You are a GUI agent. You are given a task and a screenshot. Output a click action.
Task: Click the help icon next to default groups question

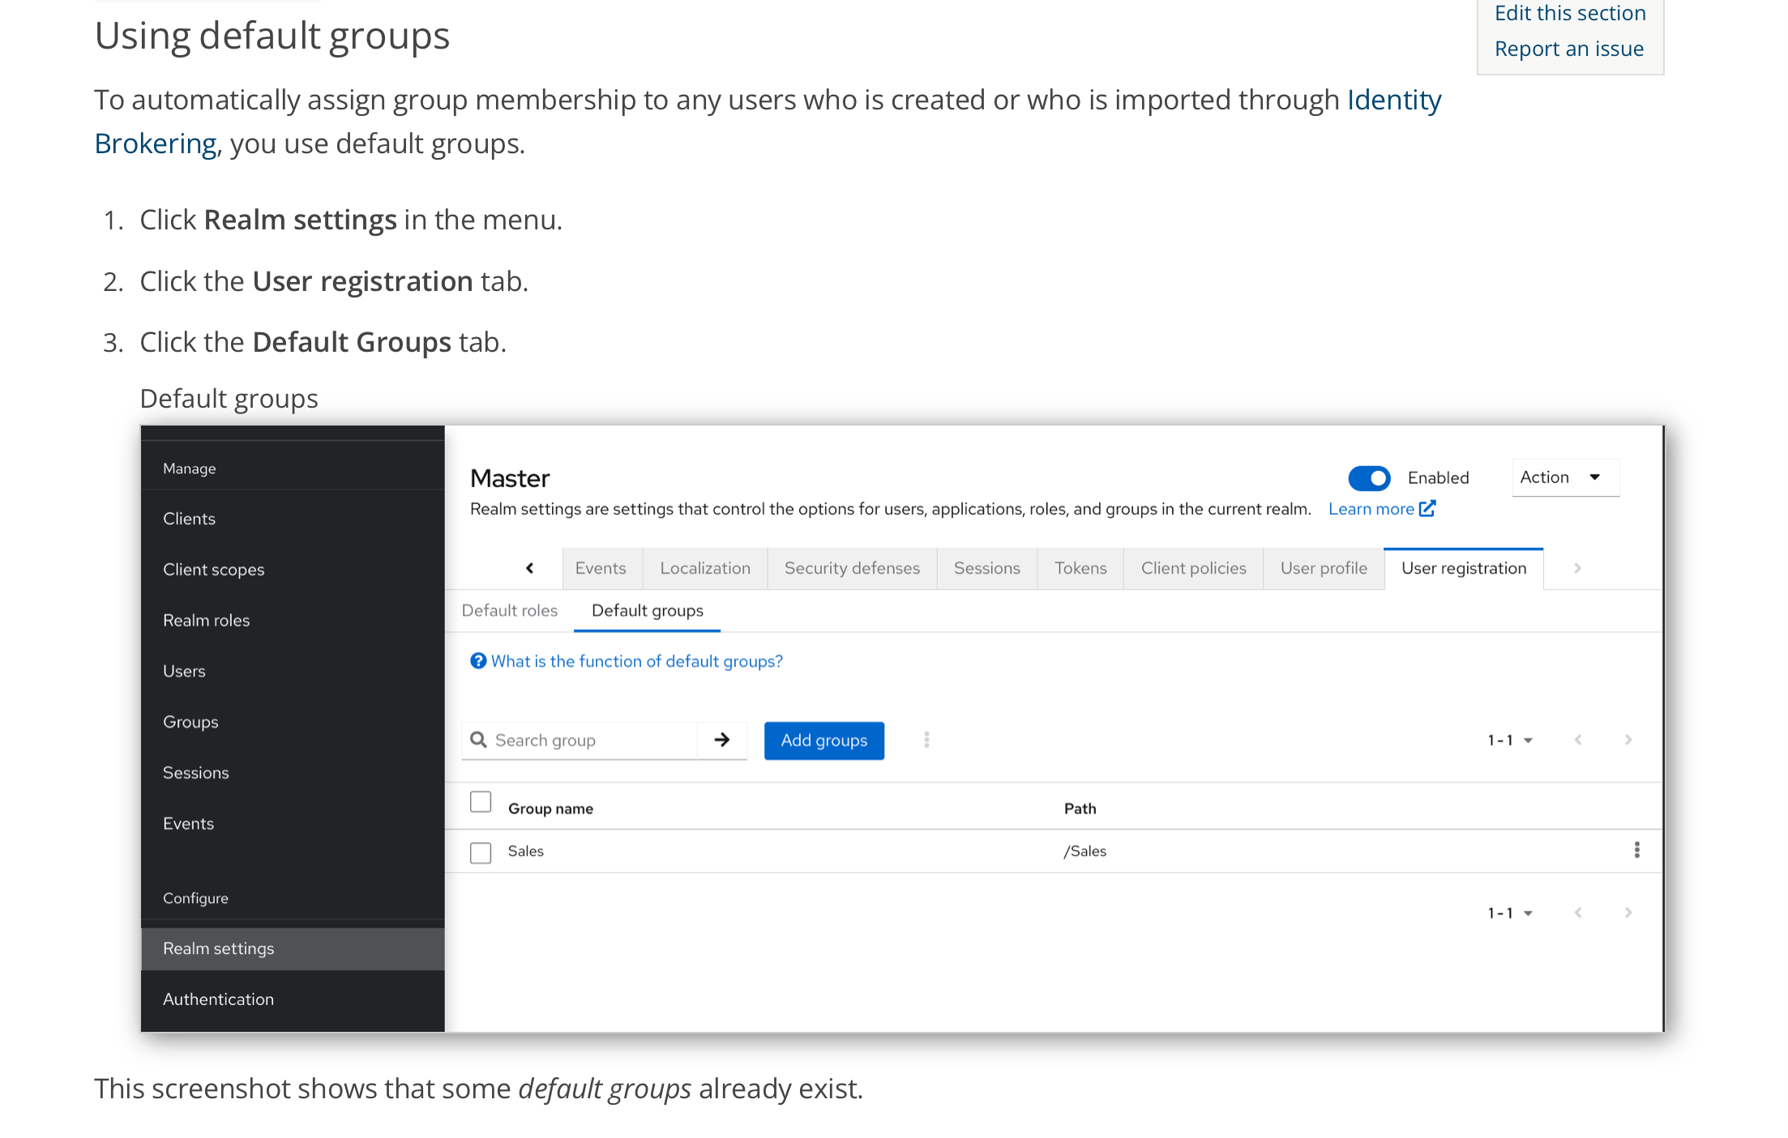[x=478, y=661]
